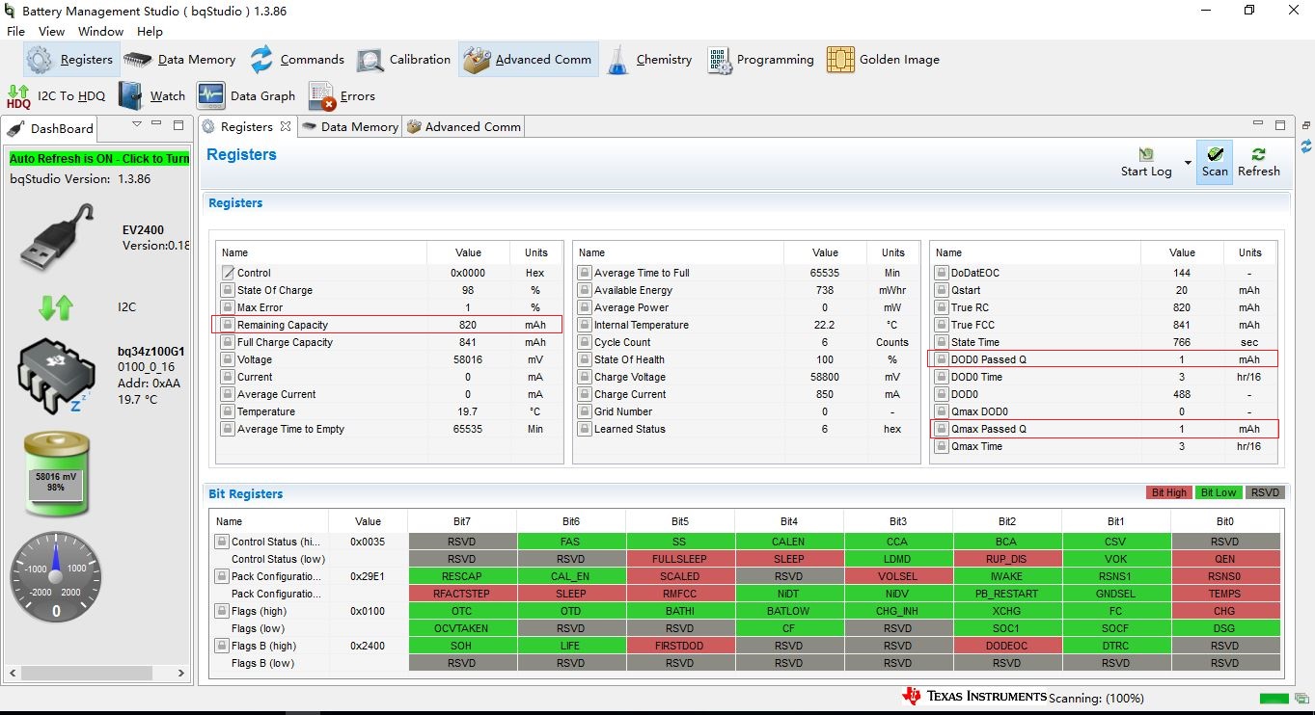Toggle the VOLSEL bit cell

pyautogui.click(x=898, y=576)
